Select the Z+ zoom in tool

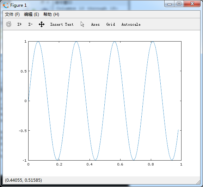(19, 24)
